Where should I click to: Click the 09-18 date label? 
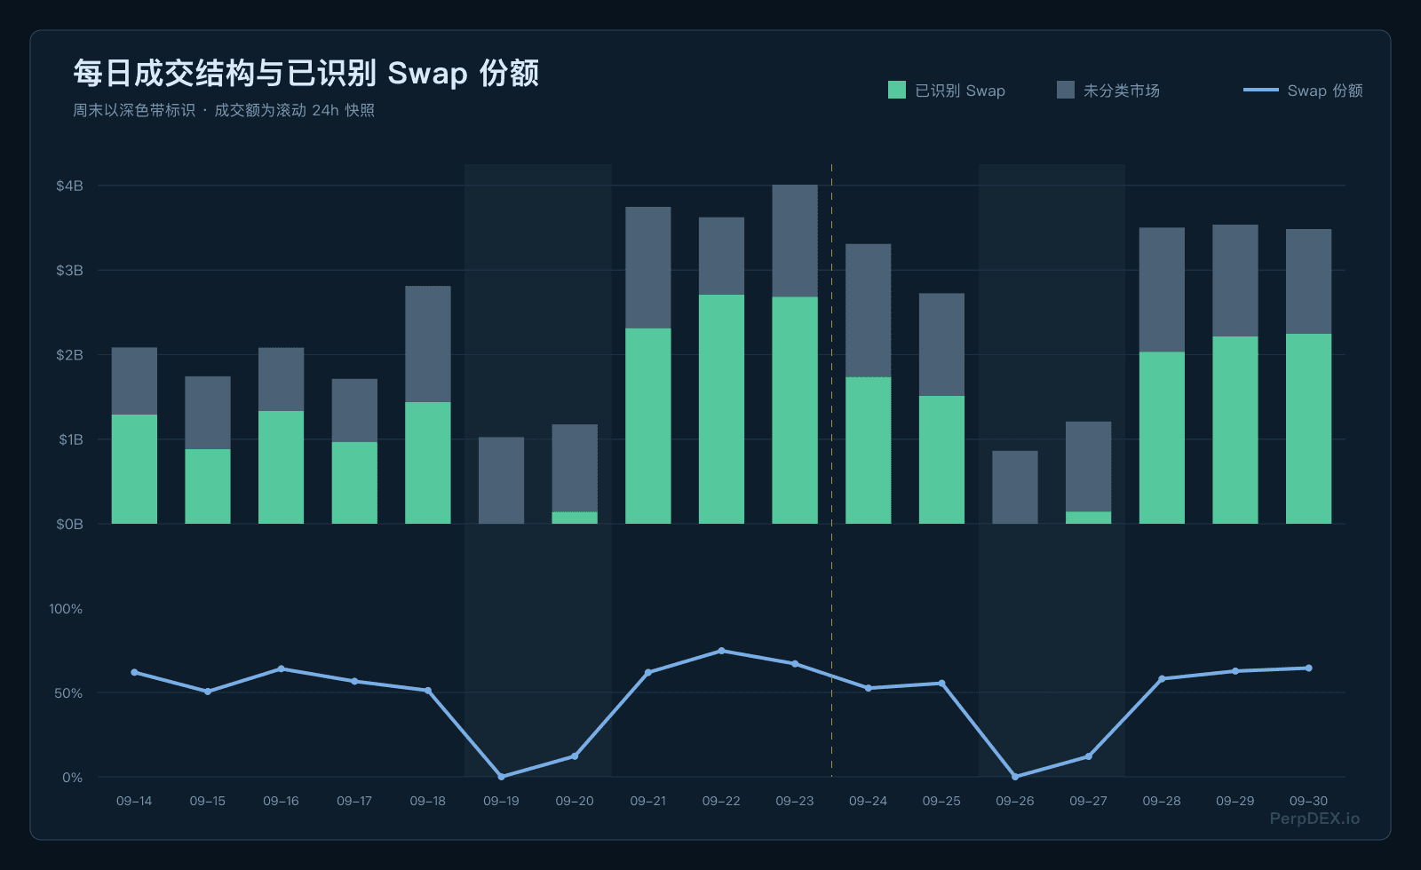(428, 801)
